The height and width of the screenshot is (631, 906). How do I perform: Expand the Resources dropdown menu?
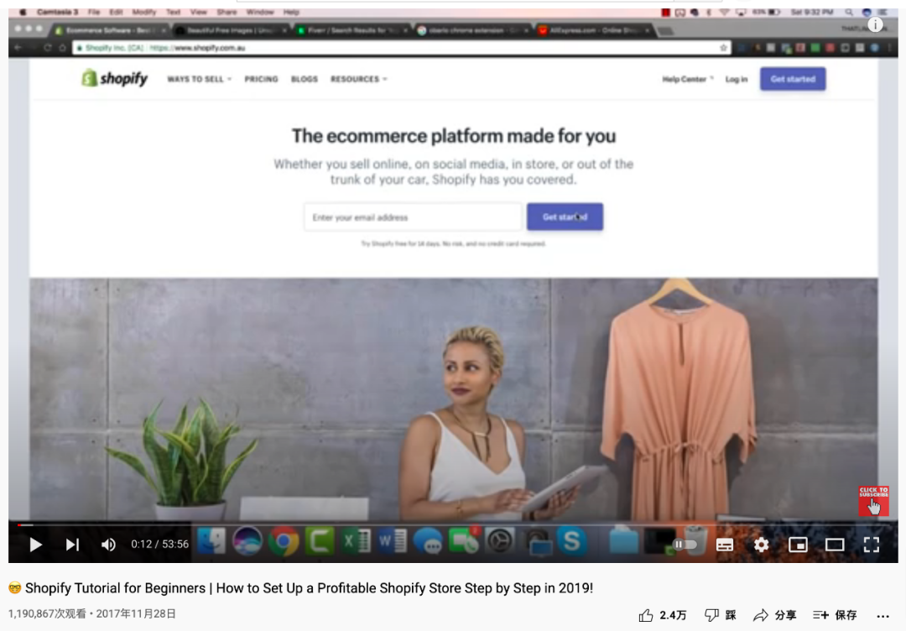(x=359, y=79)
